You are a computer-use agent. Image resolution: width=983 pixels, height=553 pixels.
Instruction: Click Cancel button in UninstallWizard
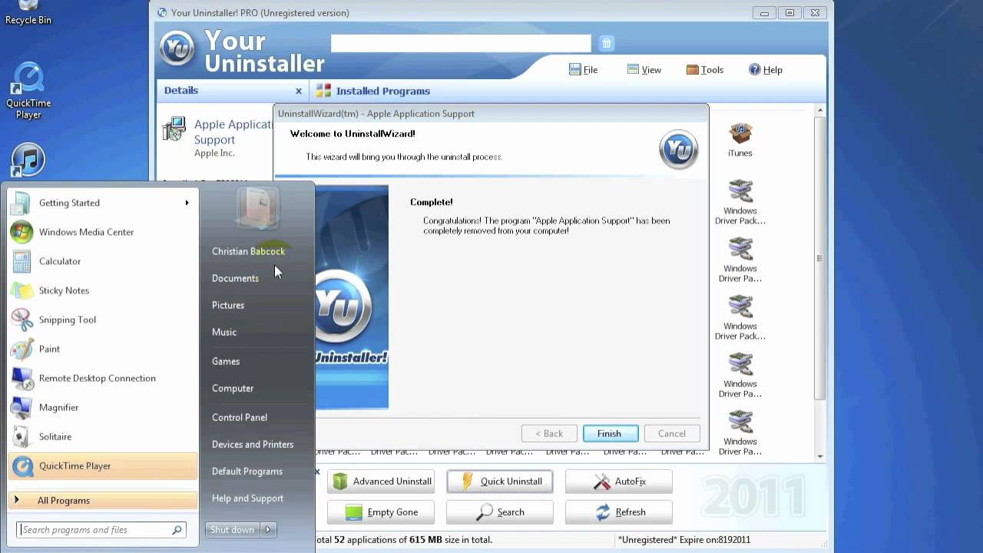[x=672, y=433]
